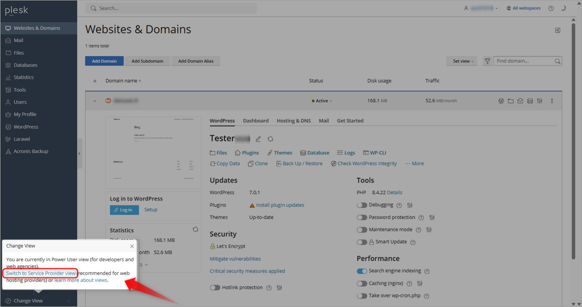The height and width of the screenshot is (307, 582).
Task: Turn on Maintenance mode
Action: tap(362, 230)
